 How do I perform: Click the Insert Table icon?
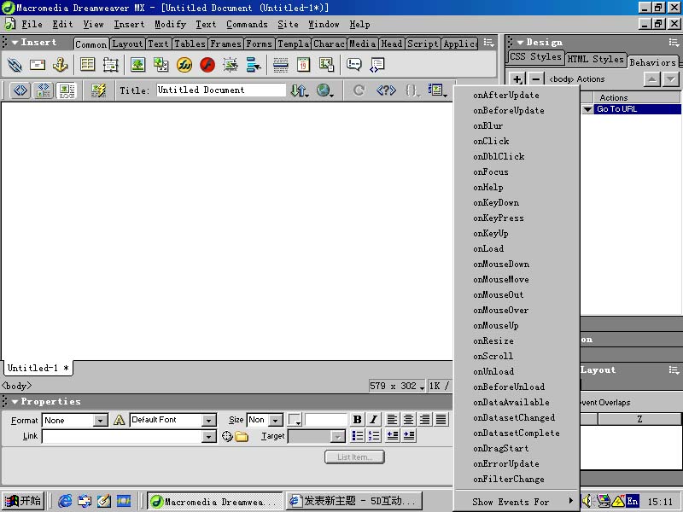point(87,65)
